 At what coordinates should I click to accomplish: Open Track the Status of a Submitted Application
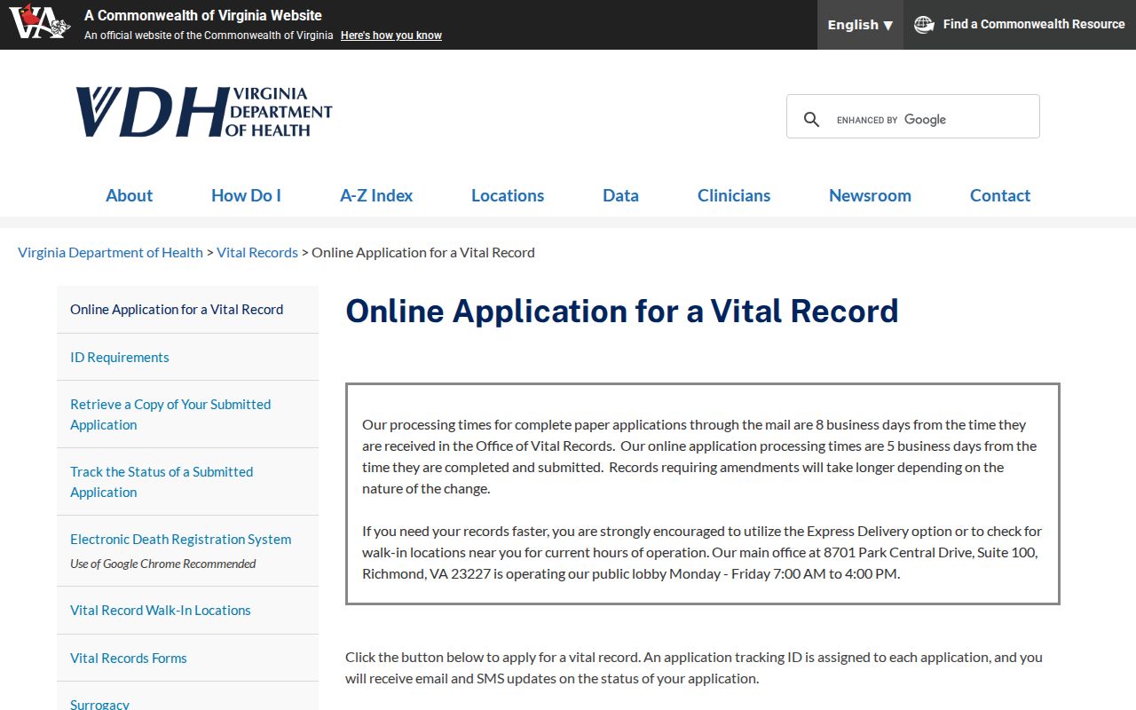tap(187, 482)
